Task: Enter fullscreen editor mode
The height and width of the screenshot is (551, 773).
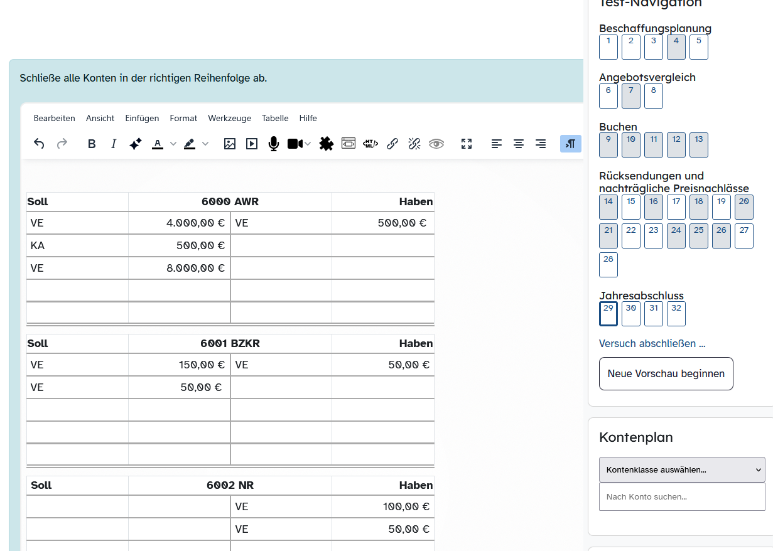Action: [467, 144]
